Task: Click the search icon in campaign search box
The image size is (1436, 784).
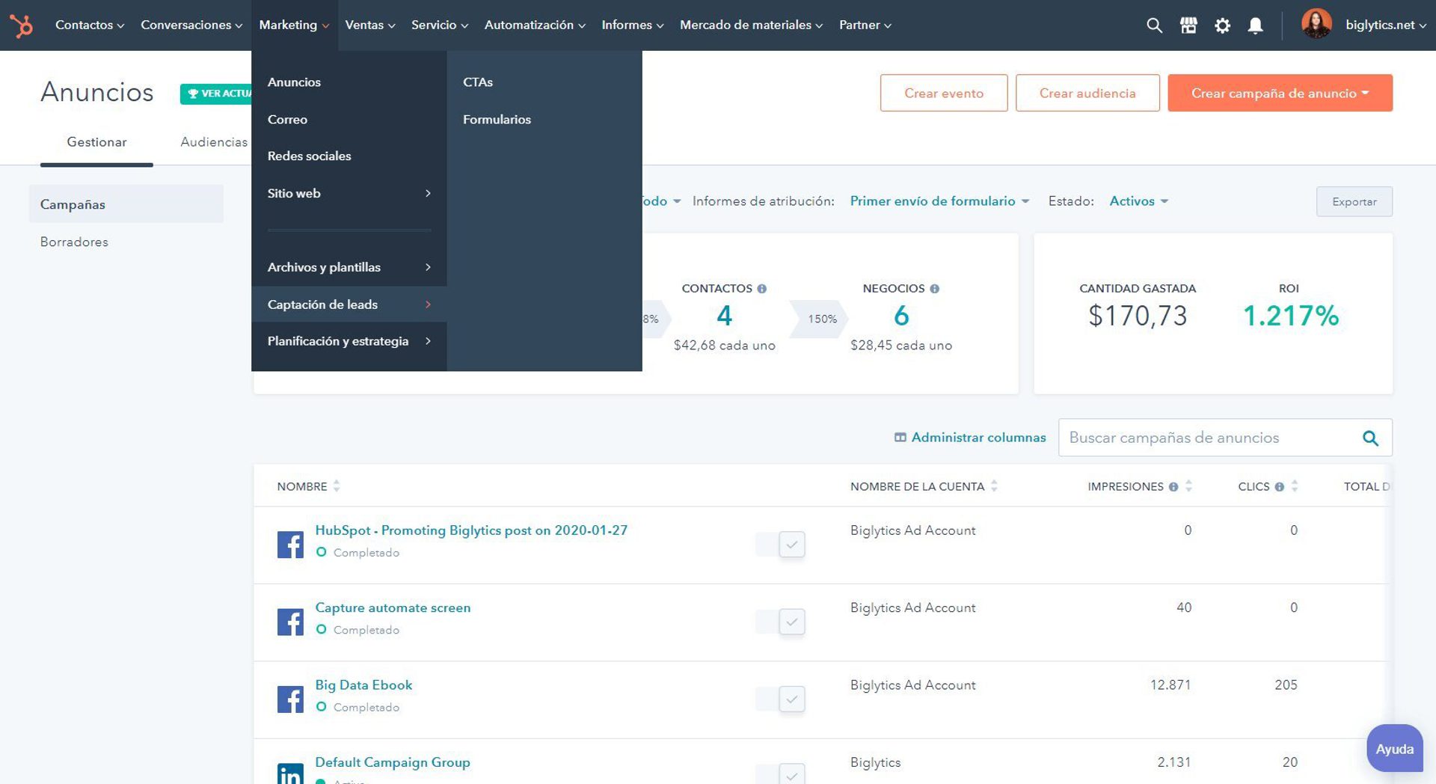Action: pos(1370,438)
